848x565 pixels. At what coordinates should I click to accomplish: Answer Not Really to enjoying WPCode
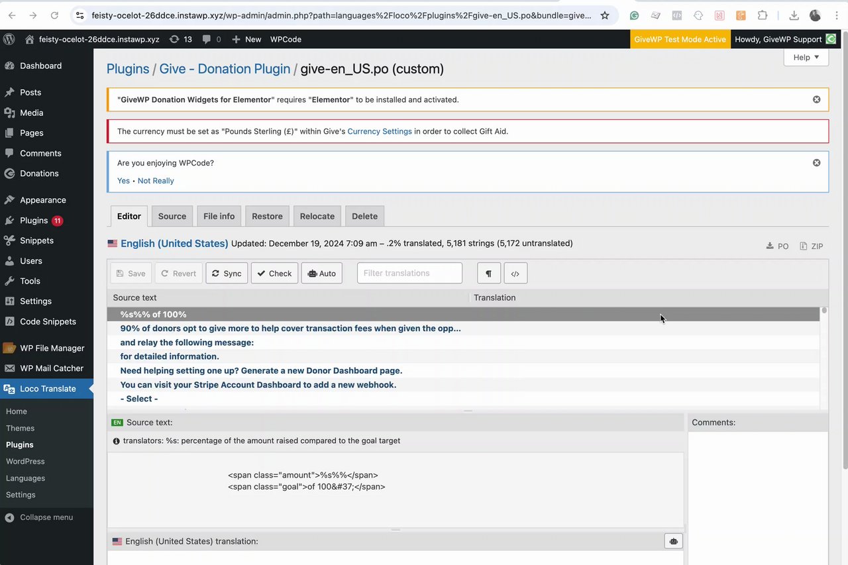tap(156, 181)
